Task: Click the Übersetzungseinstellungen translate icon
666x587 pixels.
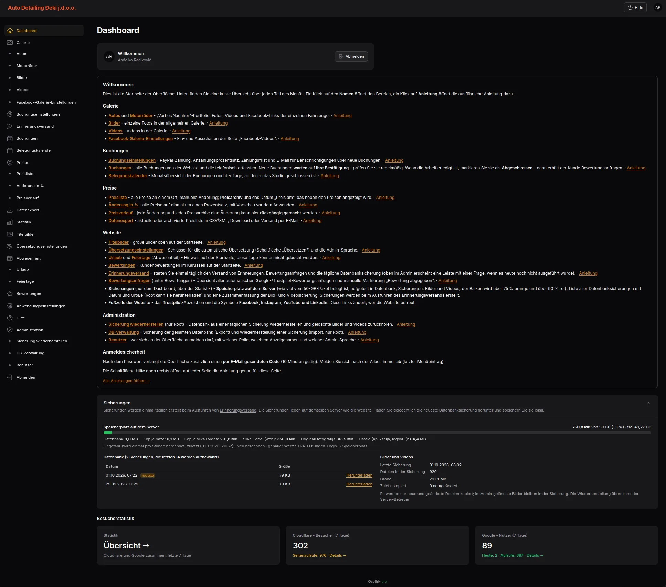Action: (x=10, y=246)
